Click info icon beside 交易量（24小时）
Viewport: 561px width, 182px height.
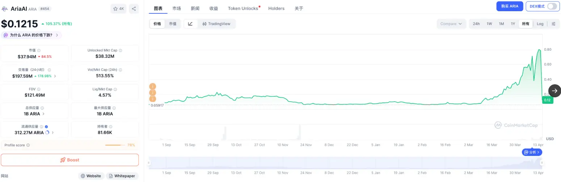tap(49, 70)
